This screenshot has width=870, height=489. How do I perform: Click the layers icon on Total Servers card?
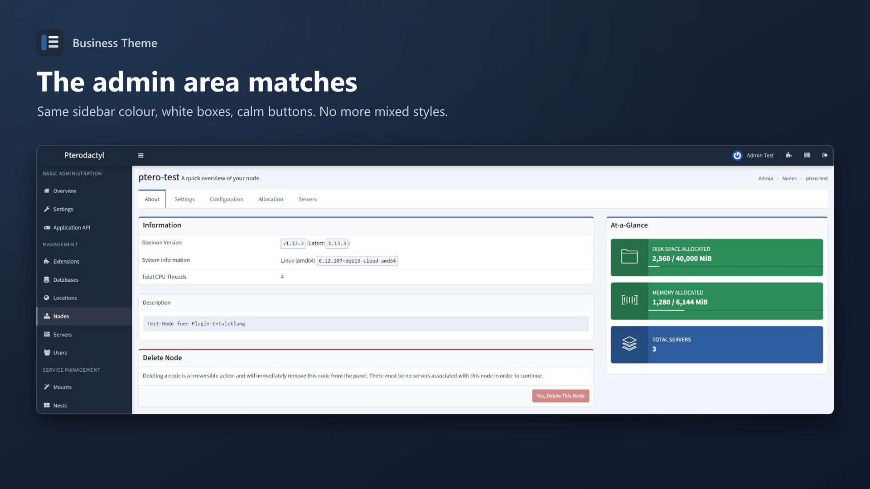point(629,344)
